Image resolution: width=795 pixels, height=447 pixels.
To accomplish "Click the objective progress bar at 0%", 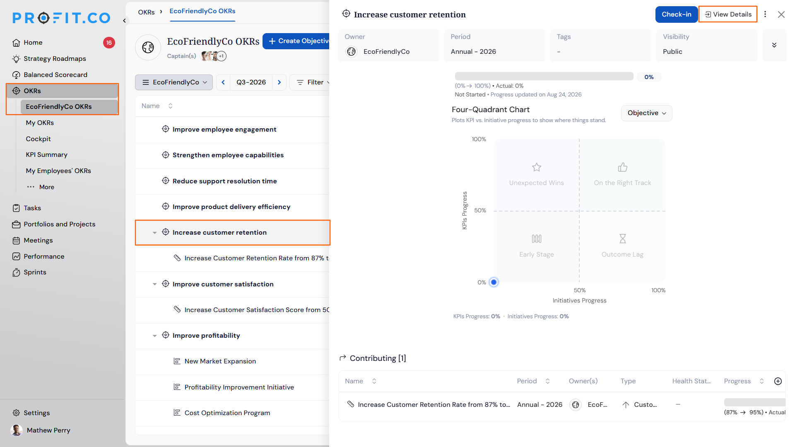I will 544,77.
